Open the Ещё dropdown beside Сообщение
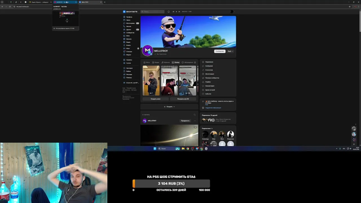 [x=230, y=51]
